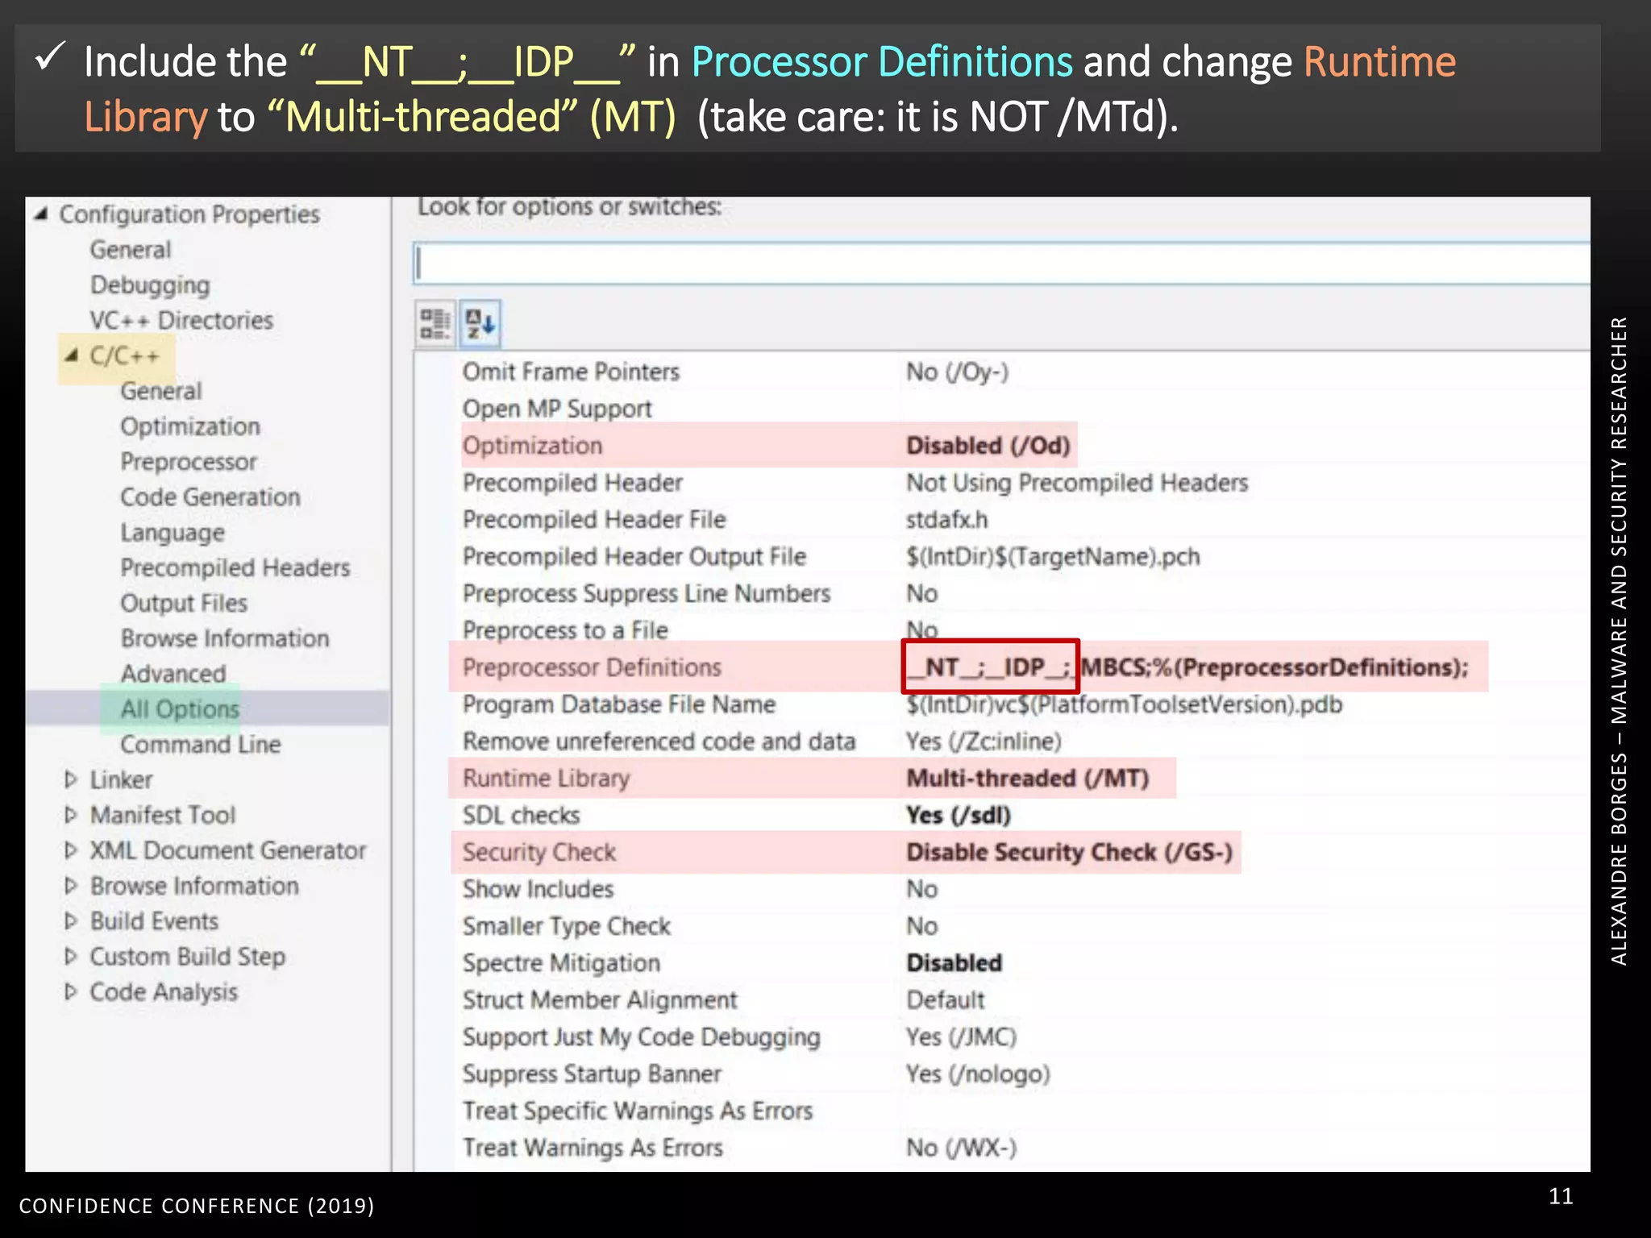Expand the Custom Build Step node
1651x1238 pixels.
click(x=71, y=957)
